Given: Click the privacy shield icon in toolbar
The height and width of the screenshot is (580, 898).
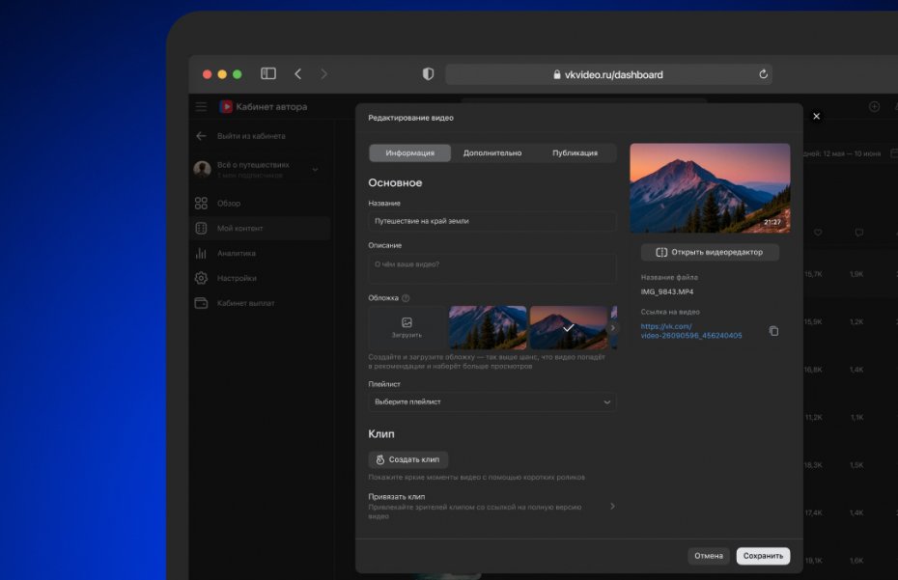Looking at the screenshot, I should click(x=428, y=74).
